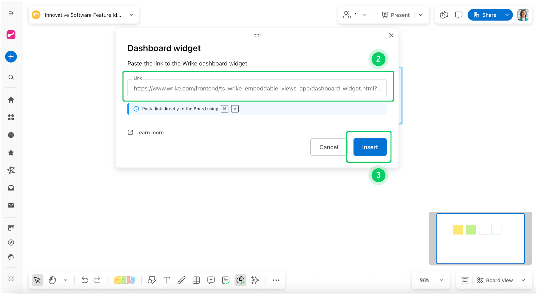Select the Sticky note tool

tap(125, 280)
